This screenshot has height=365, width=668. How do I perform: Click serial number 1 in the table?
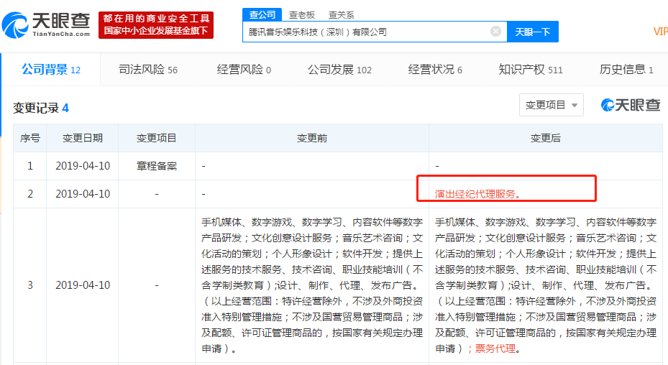[x=29, y=166]
